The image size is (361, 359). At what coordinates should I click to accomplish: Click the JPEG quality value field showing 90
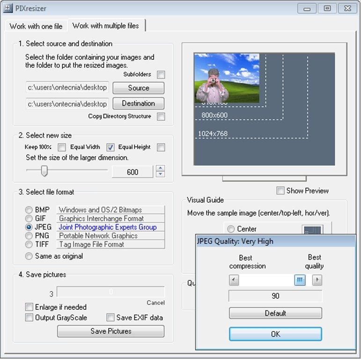[275, 296]
